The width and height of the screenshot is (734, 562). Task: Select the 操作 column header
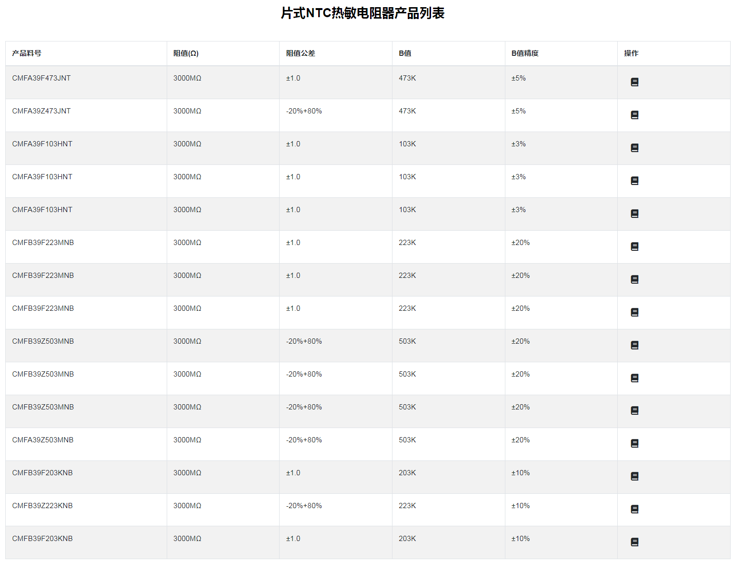tap(631, 53)
